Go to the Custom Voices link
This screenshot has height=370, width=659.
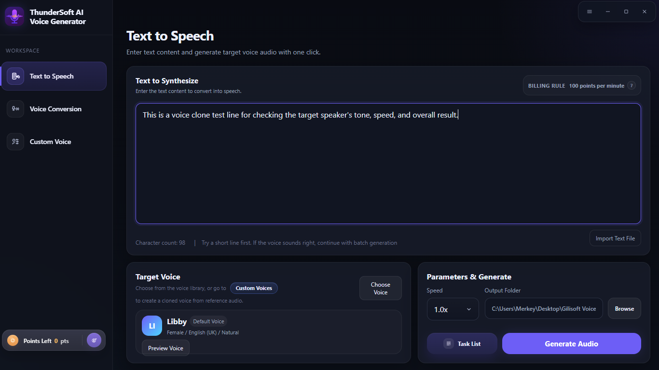tap(254, 288)
